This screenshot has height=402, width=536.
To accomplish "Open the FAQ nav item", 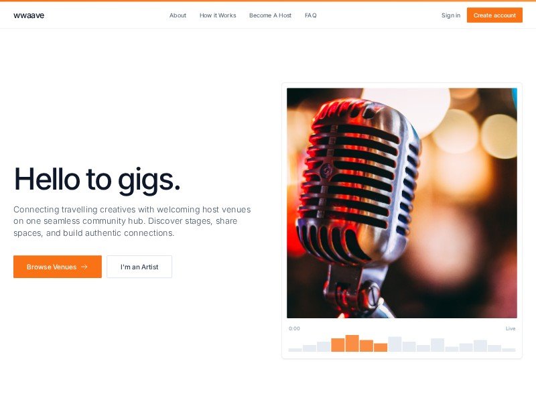I will tap(311, 15).
